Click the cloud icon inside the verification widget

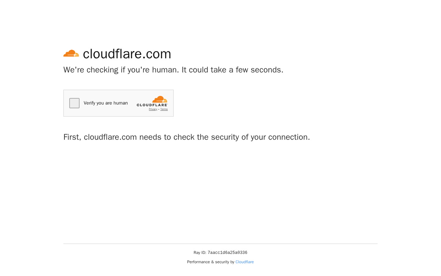tap(160, 99)
